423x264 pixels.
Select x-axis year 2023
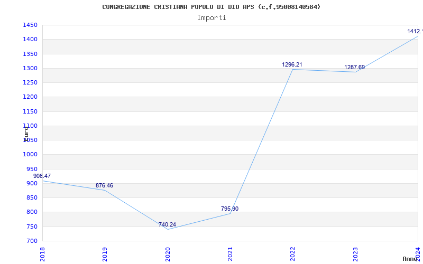pyautogui.click(x=355, y=254)
